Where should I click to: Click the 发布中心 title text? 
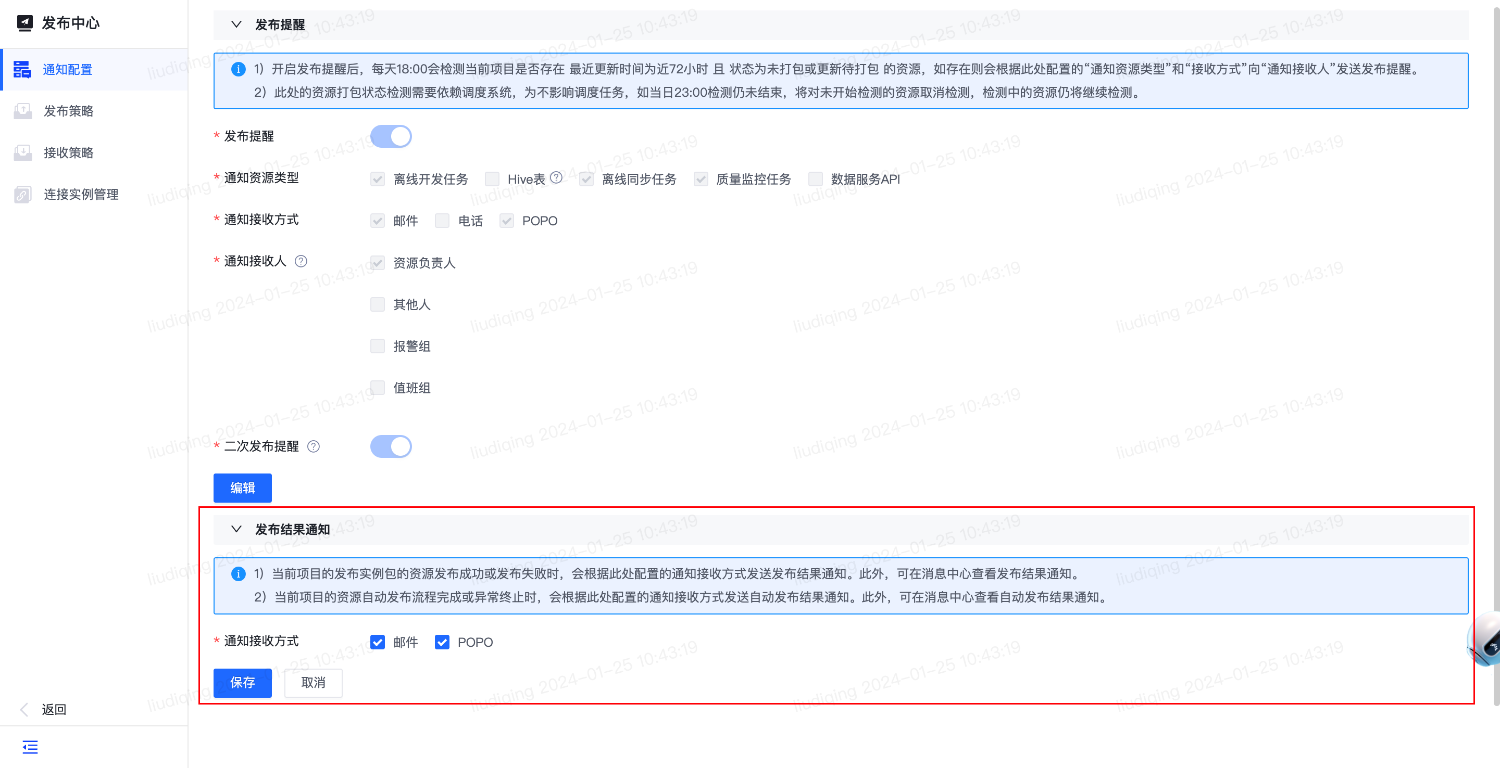pyautogui.click(x=70, y=23)
